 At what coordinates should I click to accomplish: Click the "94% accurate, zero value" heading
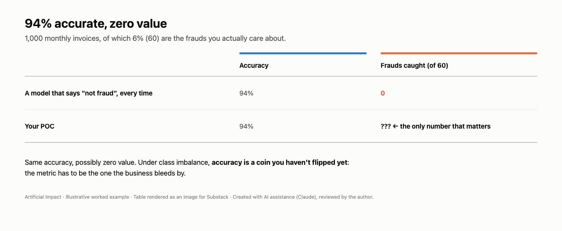tap(96, 23)
